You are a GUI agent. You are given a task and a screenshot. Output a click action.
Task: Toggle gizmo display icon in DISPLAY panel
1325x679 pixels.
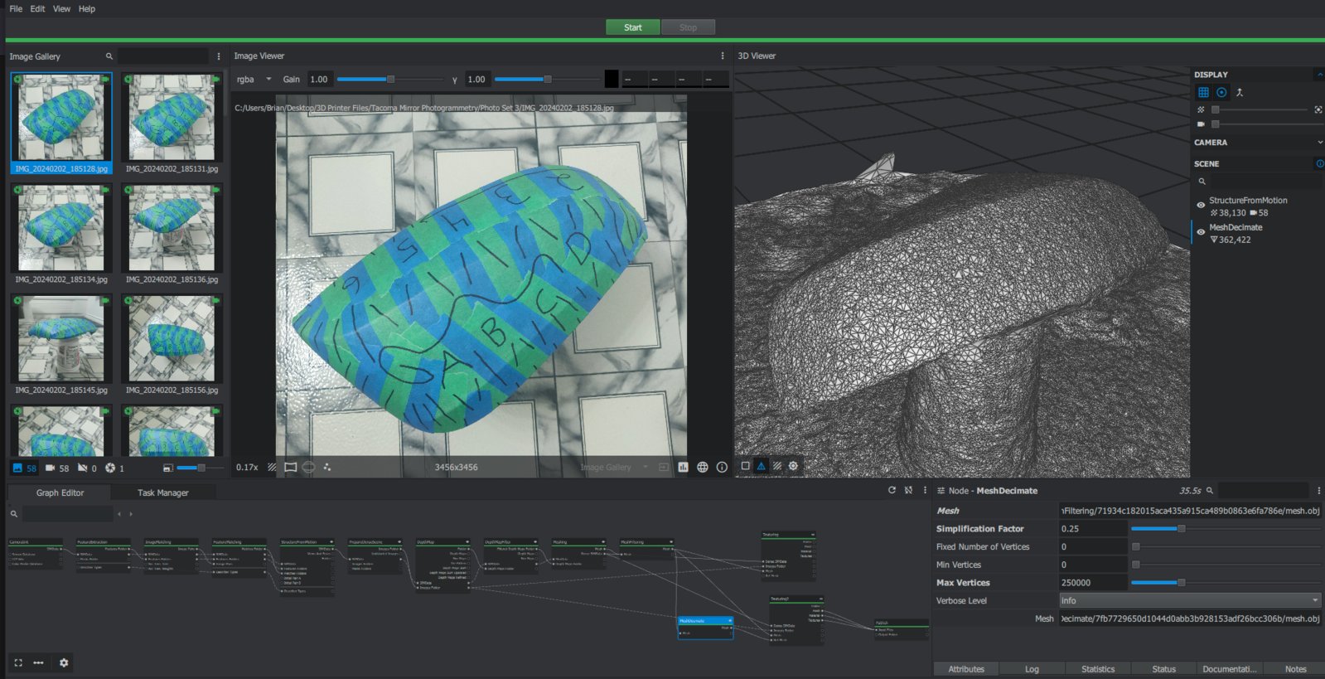pos(1221,92)
